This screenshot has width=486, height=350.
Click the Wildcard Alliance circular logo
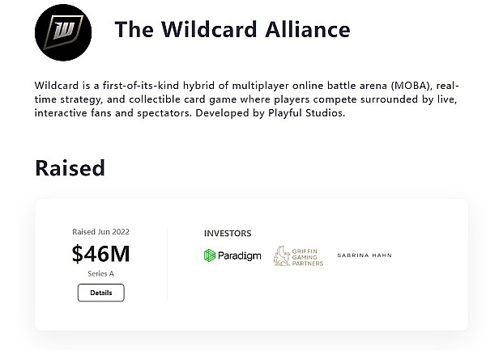pyautogui.click(x=63, y=31)
